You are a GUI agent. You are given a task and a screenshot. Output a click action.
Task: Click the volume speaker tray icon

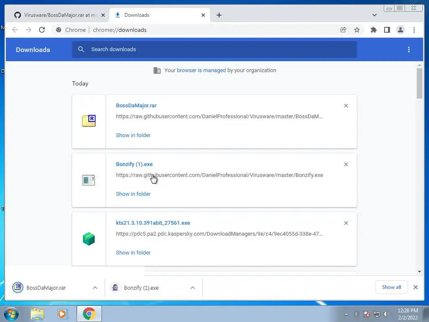pos(387,314)
